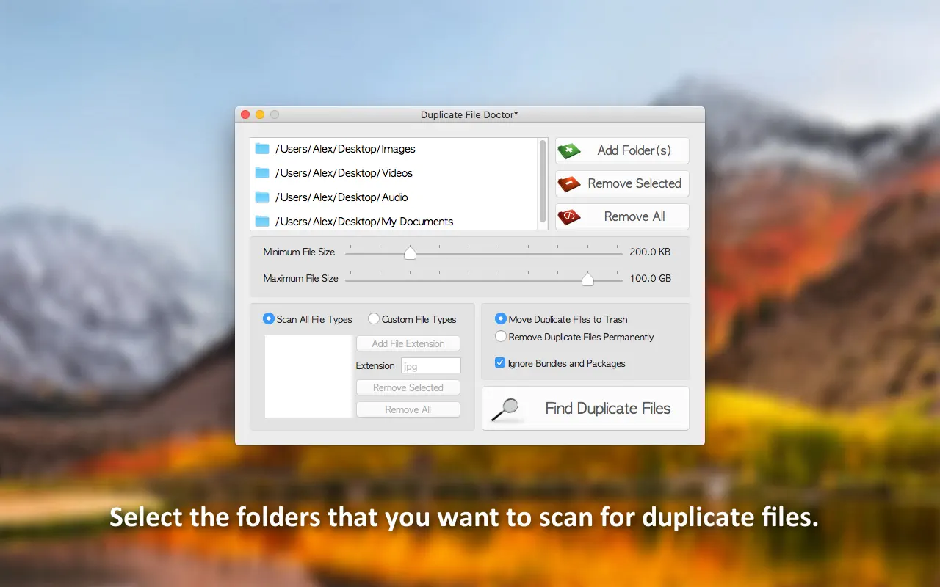Select Move Duplicate Files to Trash
The height and width of the screenshot is (587, 940).
[501, 319]
